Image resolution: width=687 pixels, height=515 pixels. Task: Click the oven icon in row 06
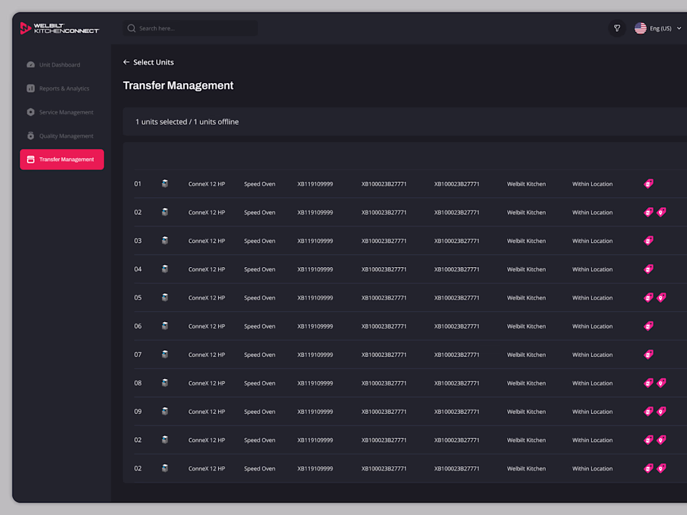[x=165, y=326]
